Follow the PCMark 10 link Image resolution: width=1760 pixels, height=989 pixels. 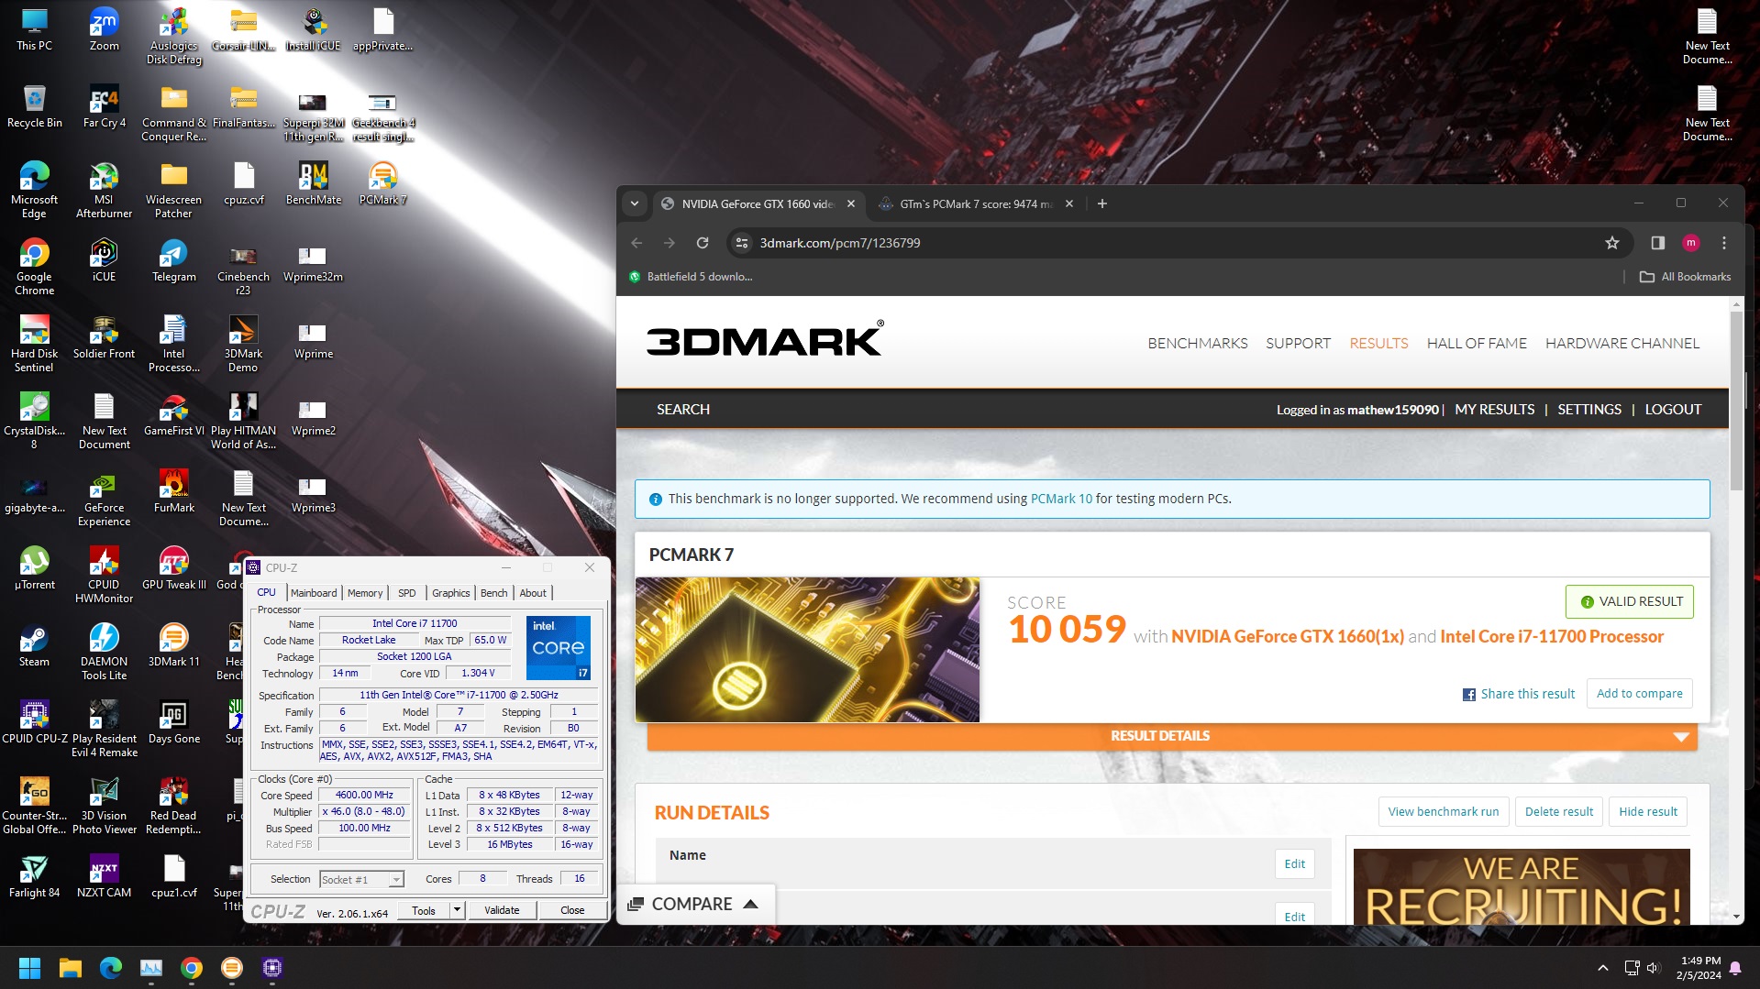(x=1061, y=499)
